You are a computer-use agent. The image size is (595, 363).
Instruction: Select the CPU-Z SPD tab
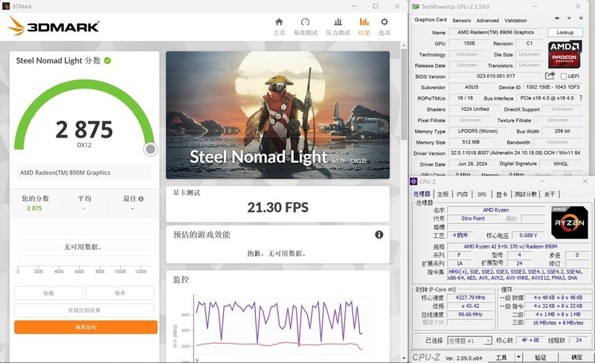pos(482,194)
